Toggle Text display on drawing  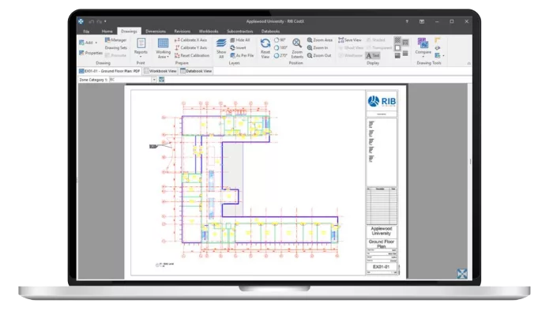click(373, 55)
